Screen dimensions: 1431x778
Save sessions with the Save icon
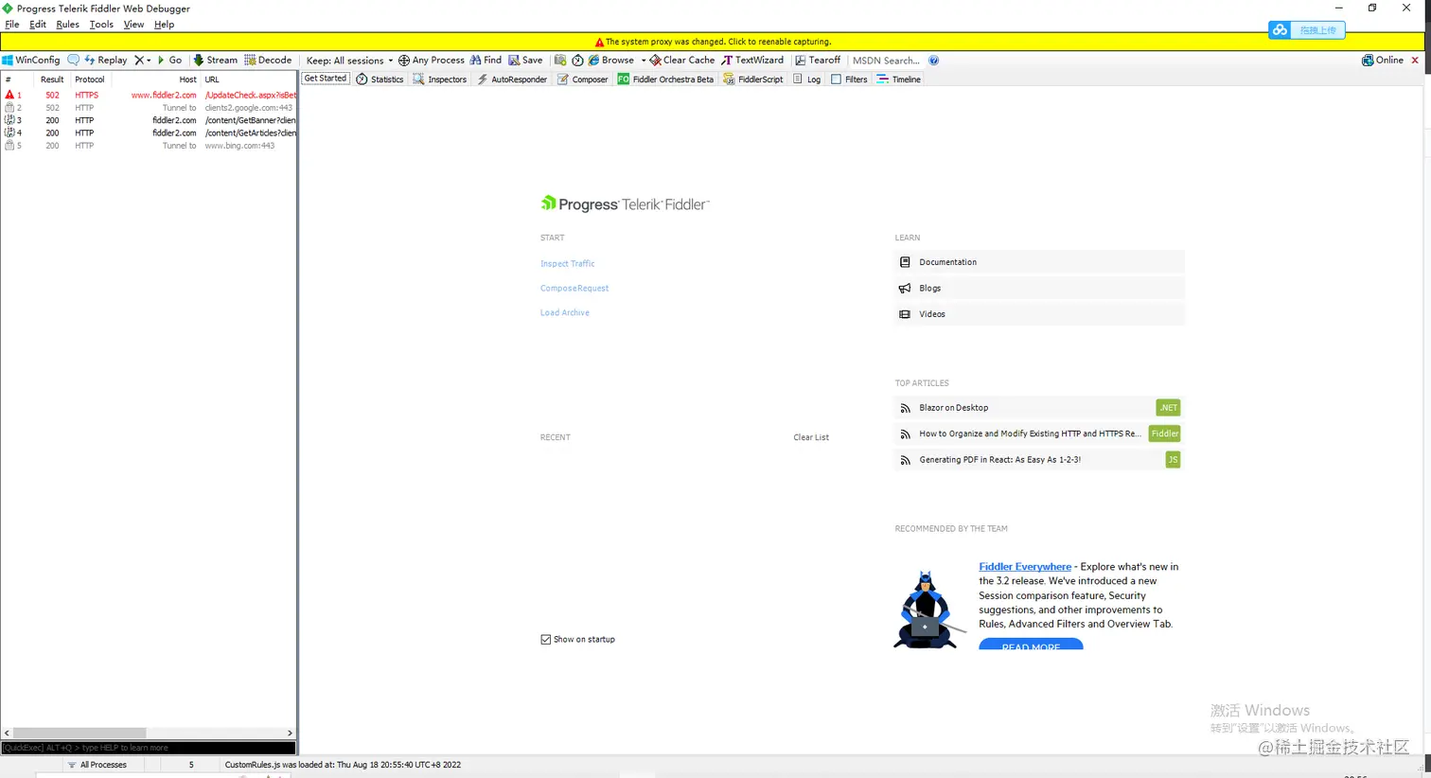click(525, 61)
